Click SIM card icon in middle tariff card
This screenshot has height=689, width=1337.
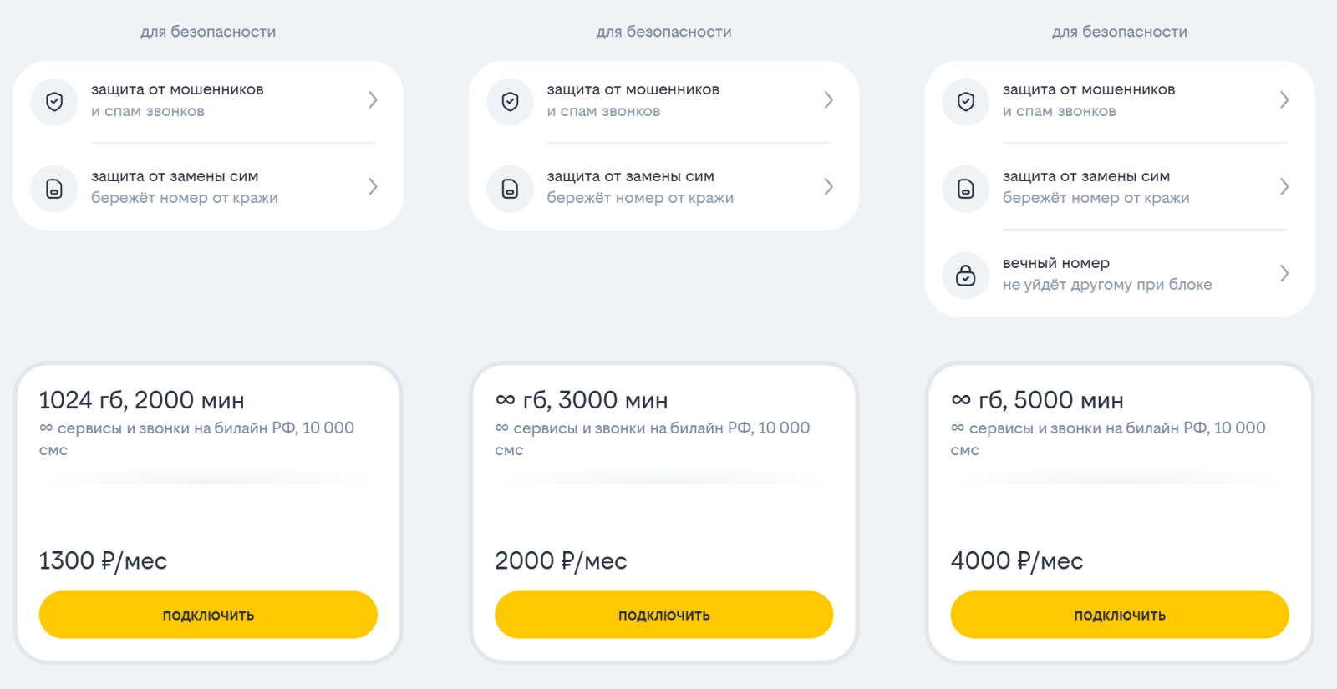(510, 189)
